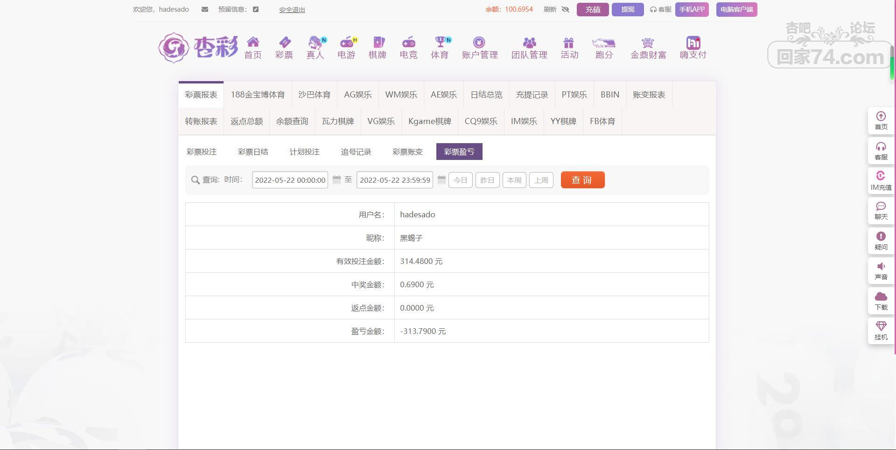
Task: Click the mail envelope icon near username
Action: tap(204, 9)
